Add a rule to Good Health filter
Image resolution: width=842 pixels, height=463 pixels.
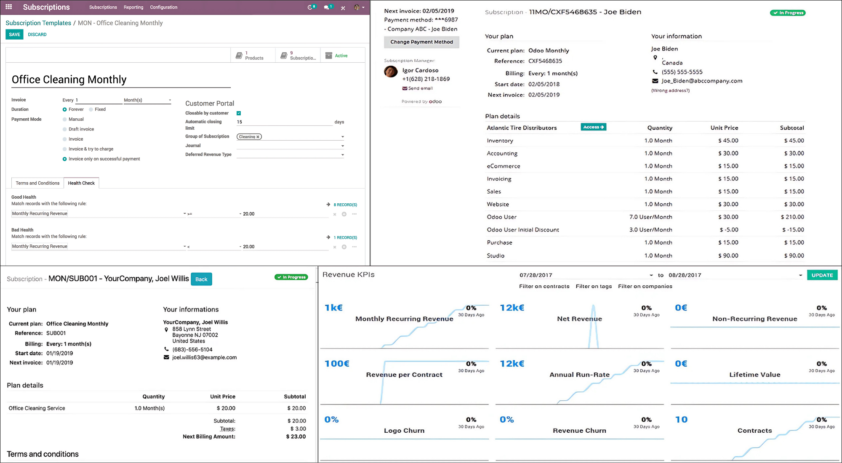(x=344, y=214)
